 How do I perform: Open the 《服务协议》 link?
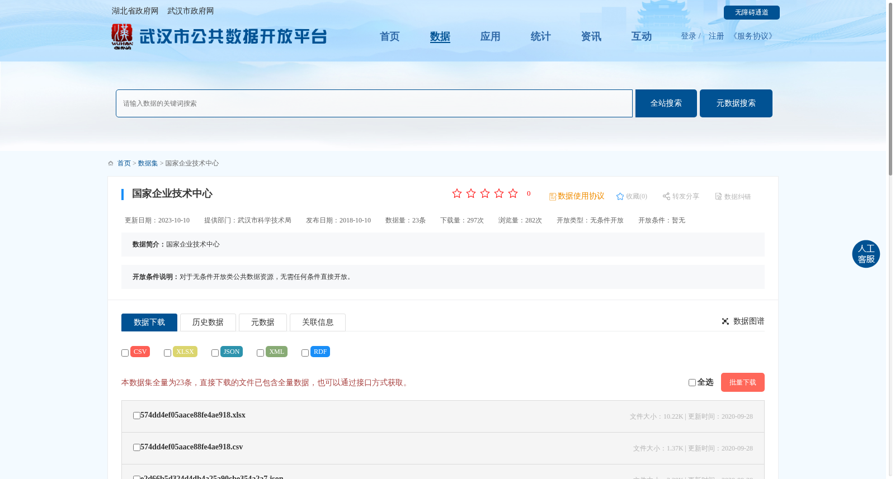click(x=753, y=36)
